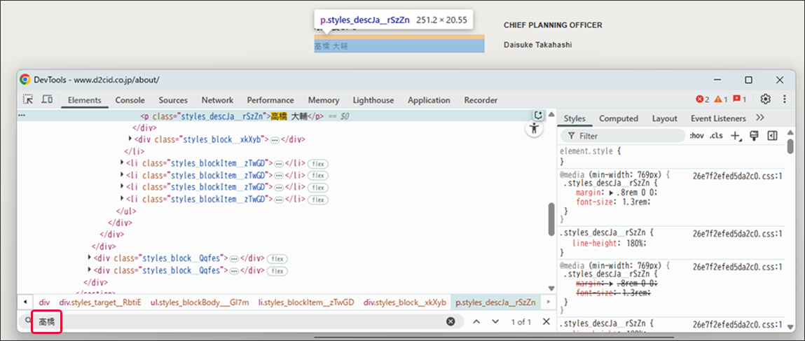Open the Performance tab
805x341 pixels.
click(x=270, y=100)
